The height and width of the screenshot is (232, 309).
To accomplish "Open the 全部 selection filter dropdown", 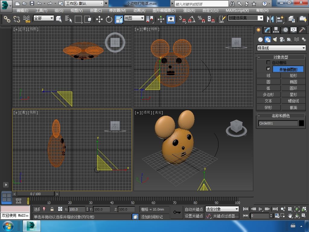I will [43, 18].
